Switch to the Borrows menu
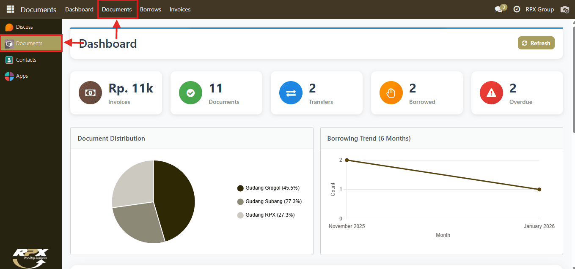 coord(151,9)
